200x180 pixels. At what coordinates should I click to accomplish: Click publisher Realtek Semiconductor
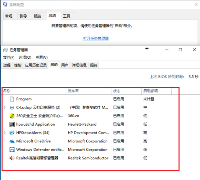tap(88, 158)
